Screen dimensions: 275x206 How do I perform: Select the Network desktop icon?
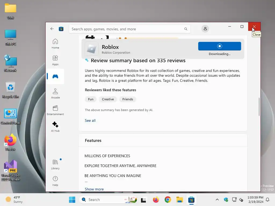tap(10, 63)
